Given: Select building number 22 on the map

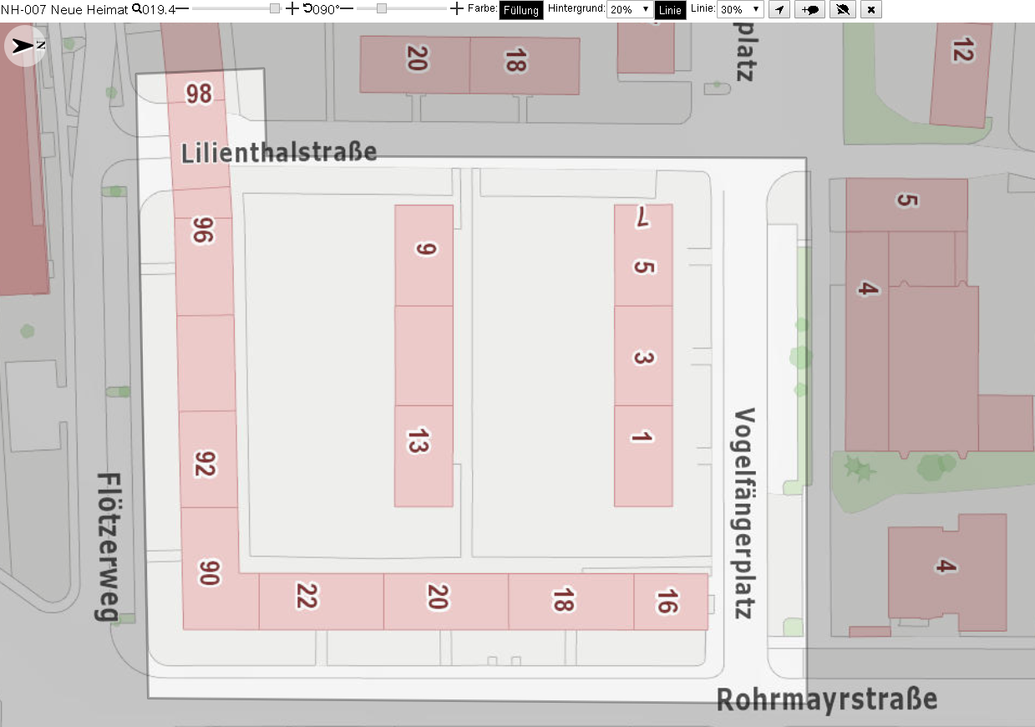Looking at the screenshot, I should [322, 602].
